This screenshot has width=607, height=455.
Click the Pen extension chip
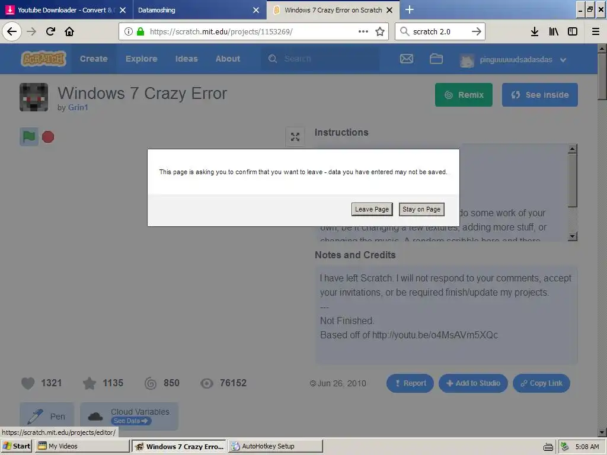point(47,416)
